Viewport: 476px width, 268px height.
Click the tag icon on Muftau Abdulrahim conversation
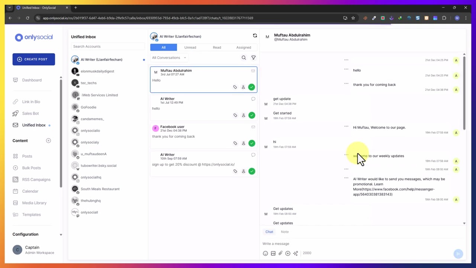(235, 87)
